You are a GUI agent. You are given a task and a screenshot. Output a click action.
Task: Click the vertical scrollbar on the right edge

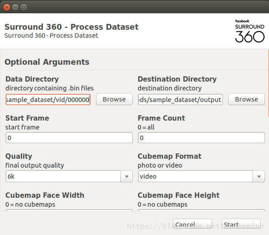coord(268,83)
